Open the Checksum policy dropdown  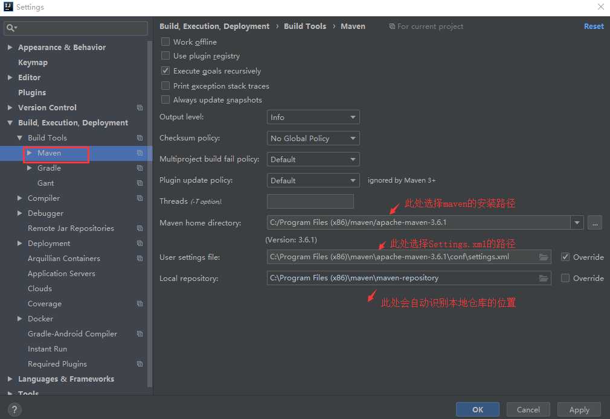313,138
